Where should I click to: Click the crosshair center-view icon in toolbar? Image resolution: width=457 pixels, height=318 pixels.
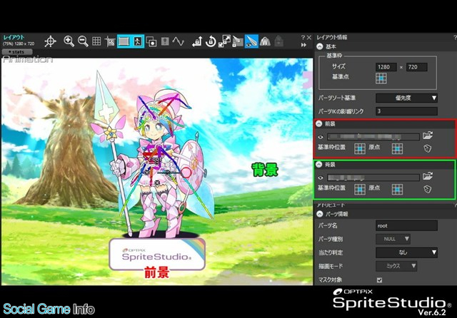tap(50, 41)
